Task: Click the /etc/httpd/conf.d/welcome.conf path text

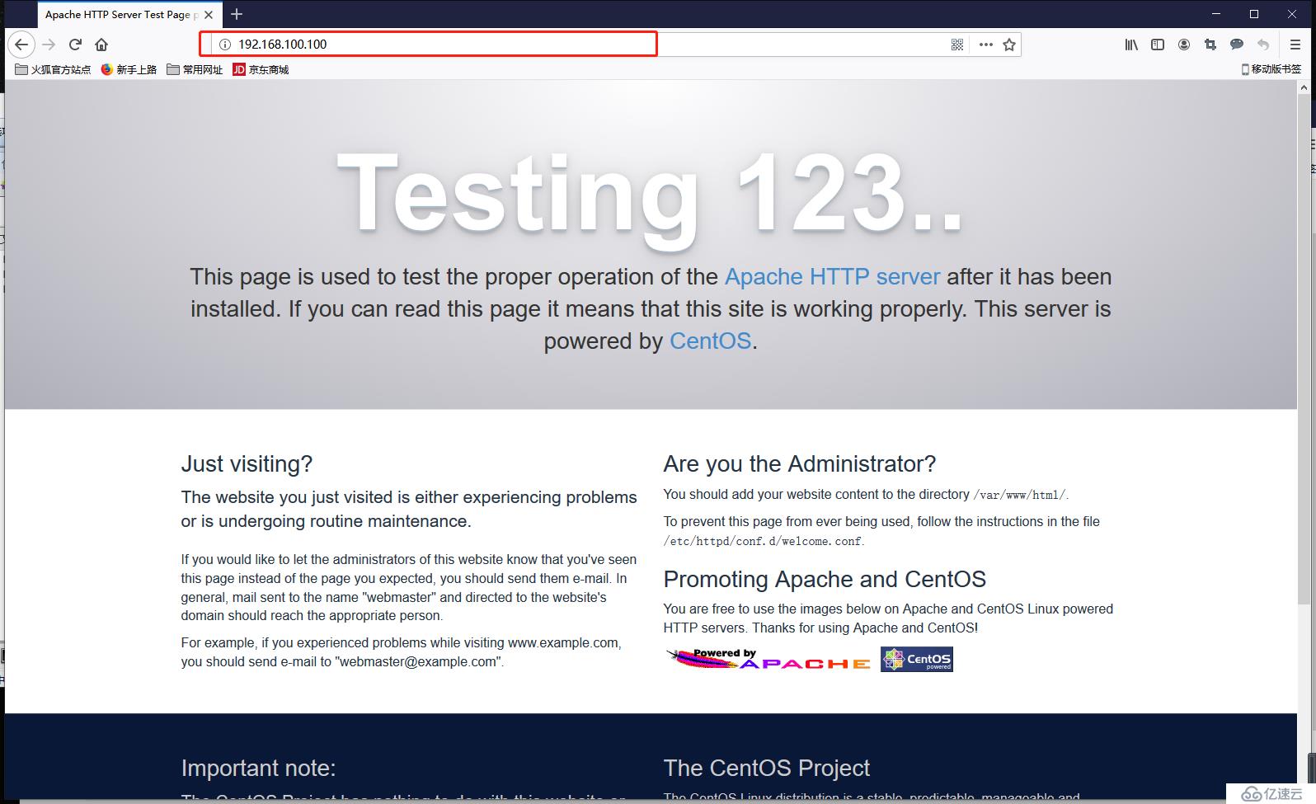Action: pyautogui.click(x=763, y=542)
